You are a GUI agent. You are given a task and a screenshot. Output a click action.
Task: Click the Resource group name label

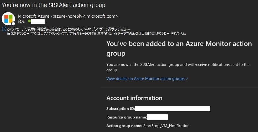click(127, 117)
